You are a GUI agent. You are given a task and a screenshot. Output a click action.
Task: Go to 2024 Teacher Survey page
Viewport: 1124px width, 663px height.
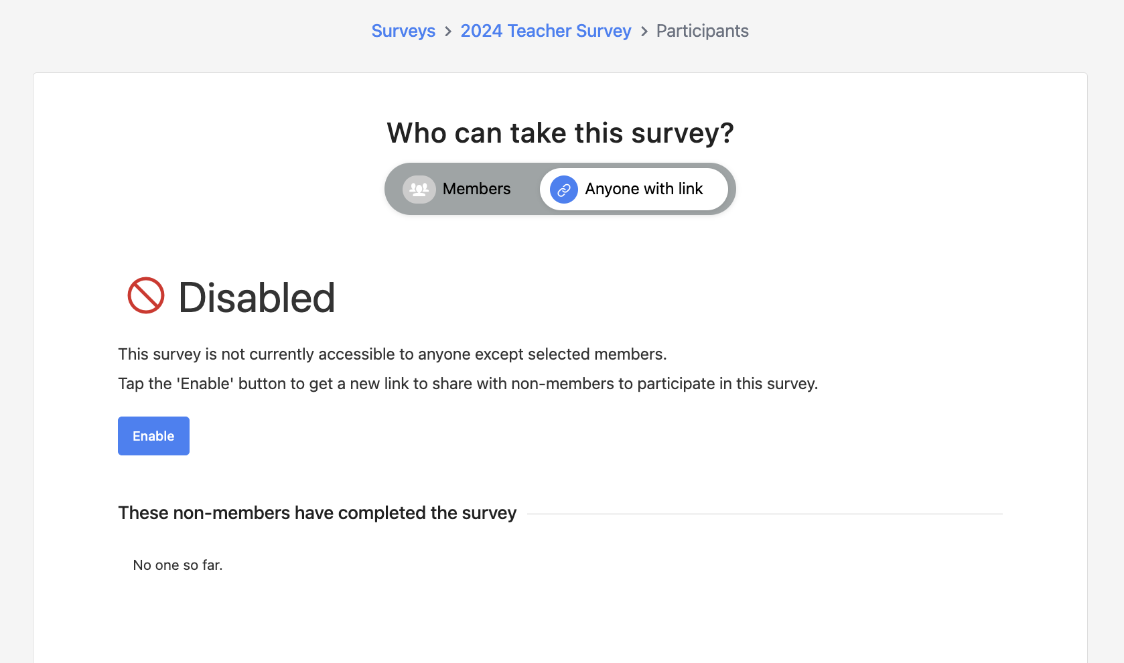[546, 31]
